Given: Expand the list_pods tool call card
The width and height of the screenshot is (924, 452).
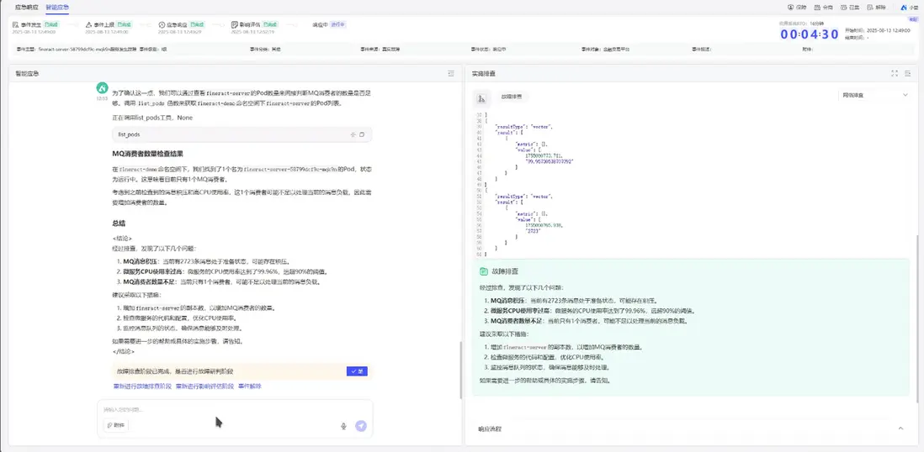Looking at the screenshot, I should click(242, 134).
